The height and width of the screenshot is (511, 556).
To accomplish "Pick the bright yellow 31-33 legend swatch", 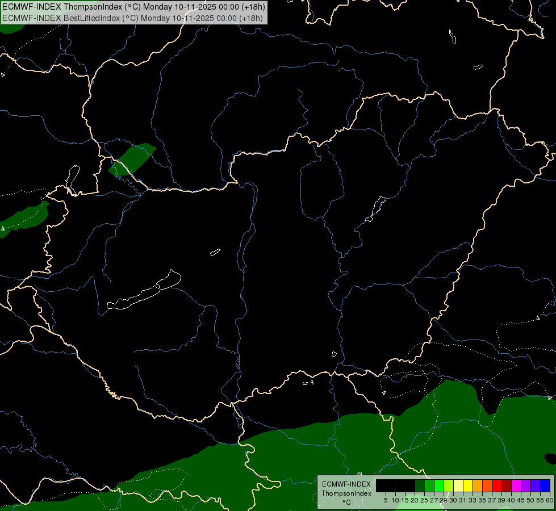I will 468,485.
